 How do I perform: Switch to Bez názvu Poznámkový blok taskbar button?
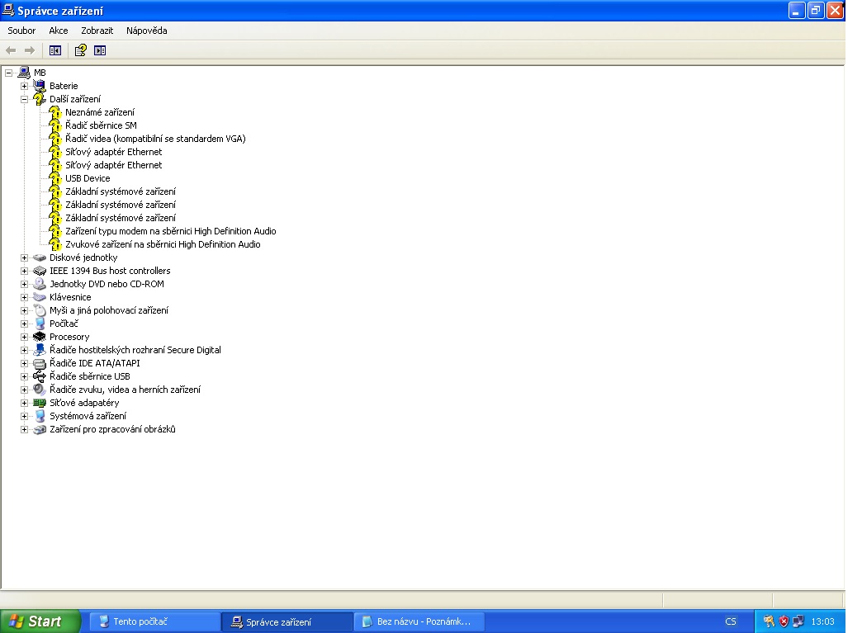click(419, 621)
